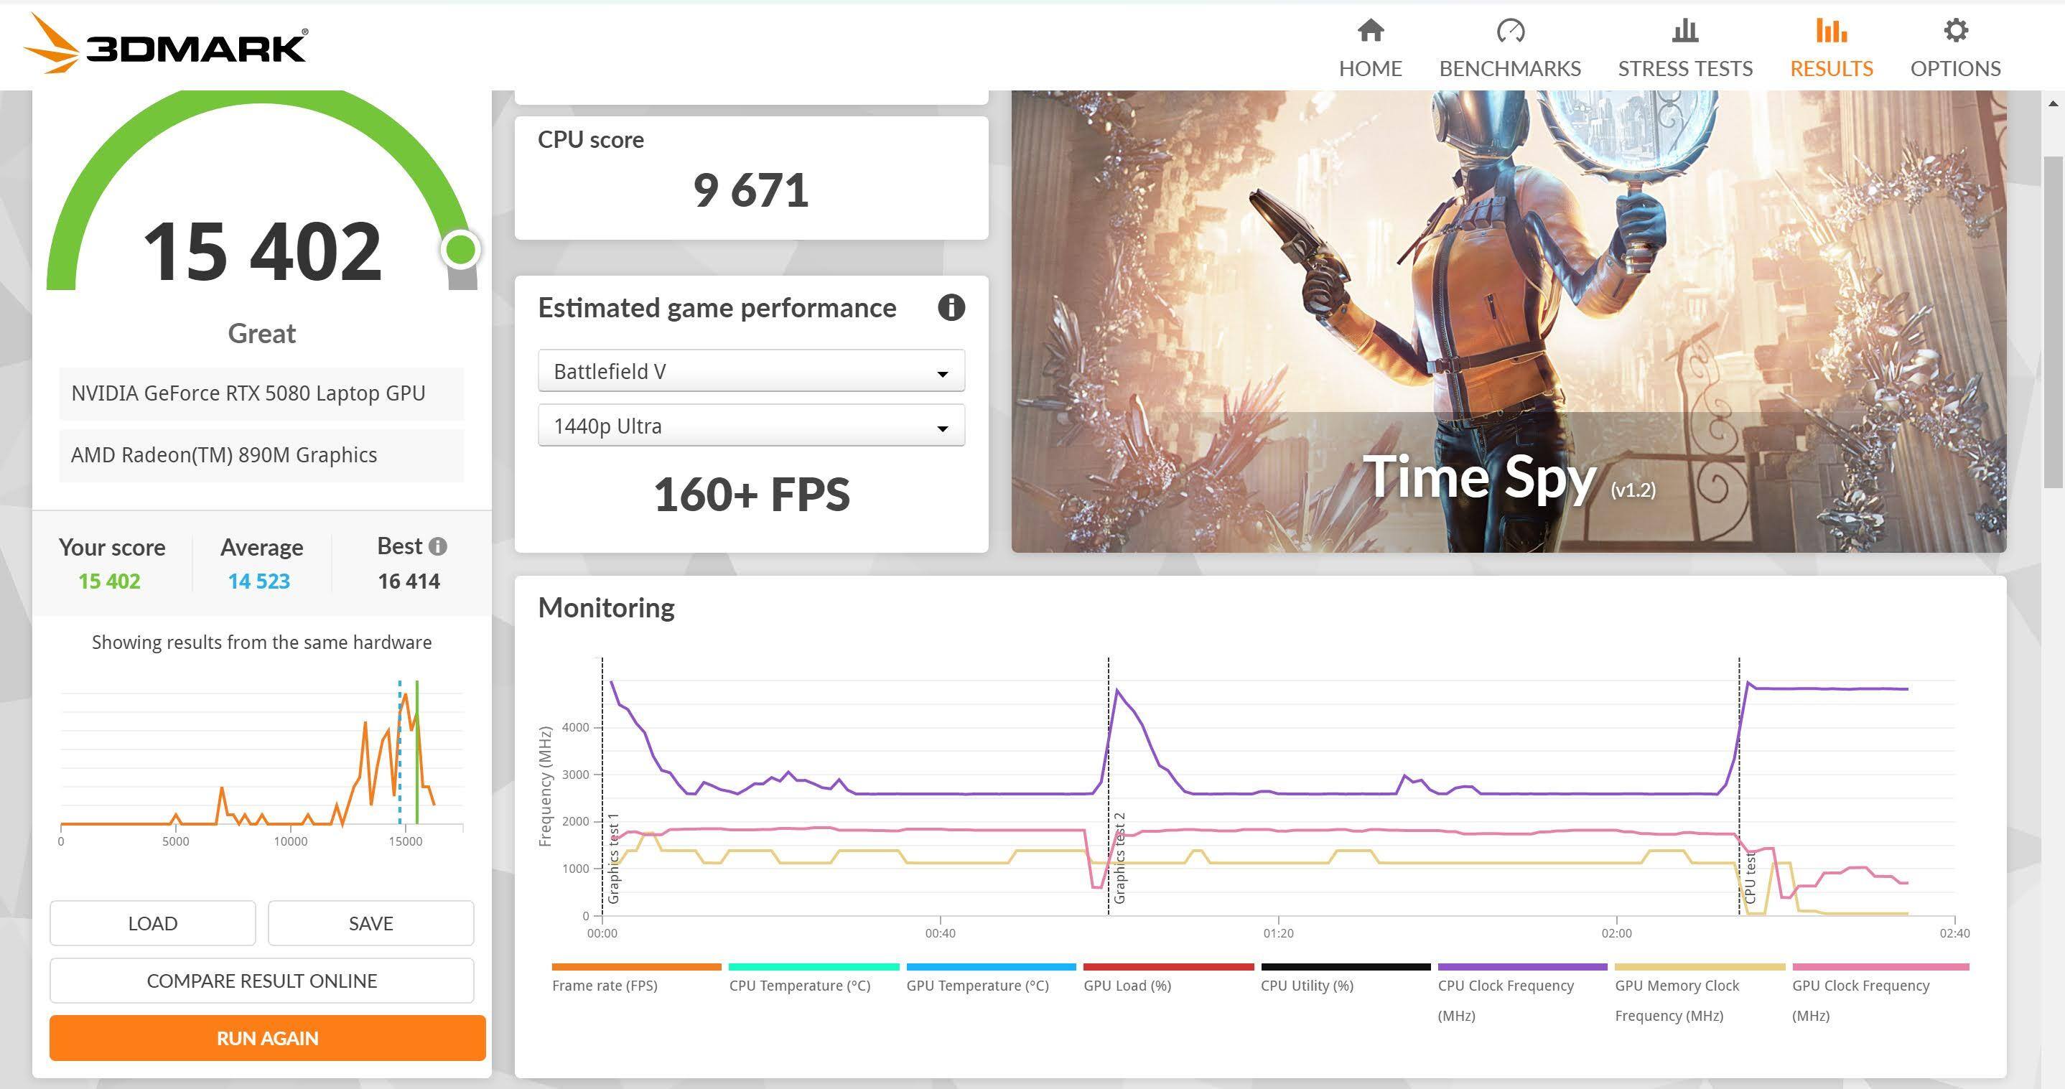Click the scrollbar up arrow
Screen dimensions: 2065x1089
pos(2053,103)
